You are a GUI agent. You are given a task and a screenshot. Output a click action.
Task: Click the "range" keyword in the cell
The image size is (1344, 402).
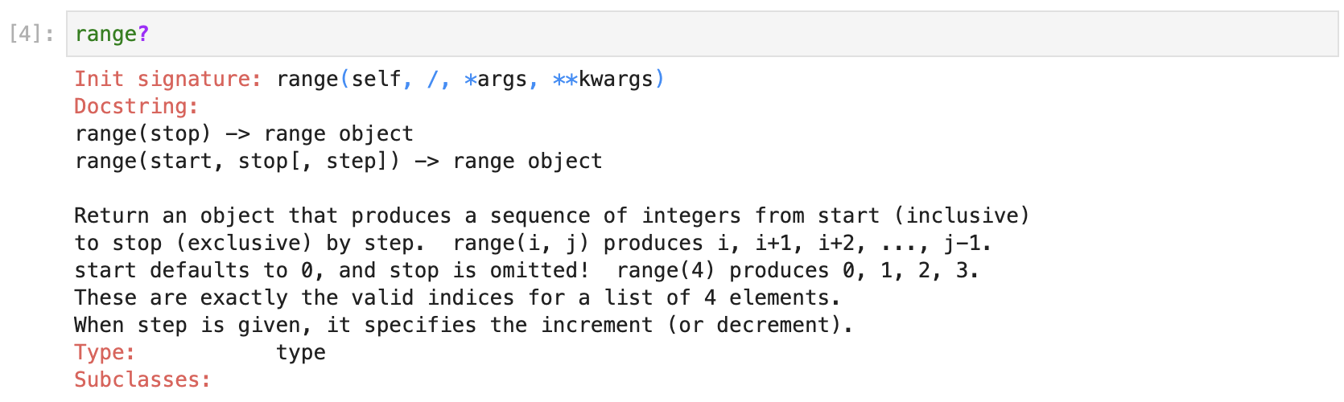click(x=105, y=34)
